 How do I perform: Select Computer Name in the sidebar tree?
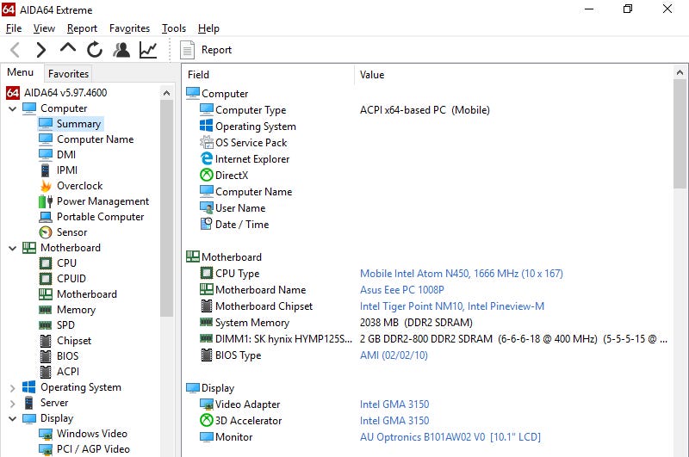coord(86,139)
